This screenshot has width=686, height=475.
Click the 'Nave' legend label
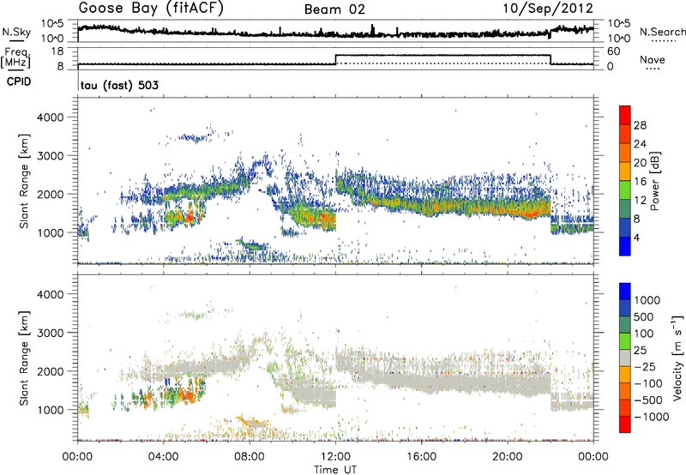pyautogui.click(x=653, y=59)
